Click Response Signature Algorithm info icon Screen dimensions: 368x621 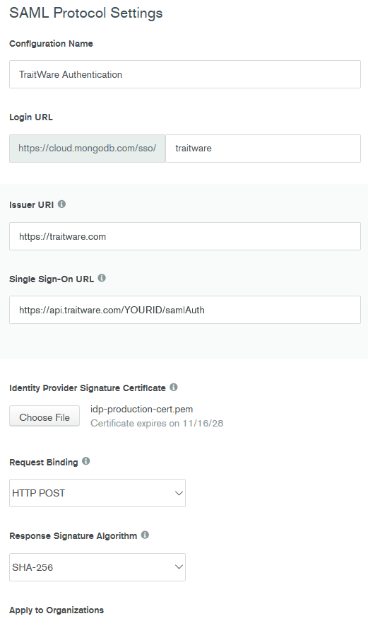click(146, 535)
